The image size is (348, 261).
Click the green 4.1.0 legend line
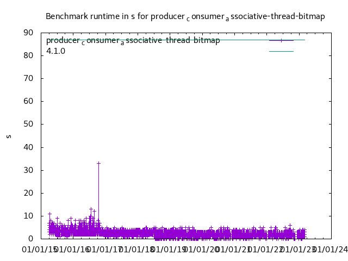point(281,51)
